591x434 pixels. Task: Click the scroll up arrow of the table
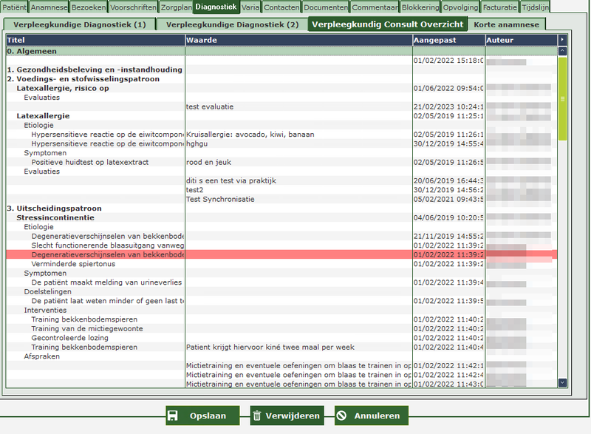pyautogui.click(x=562, y=52)
